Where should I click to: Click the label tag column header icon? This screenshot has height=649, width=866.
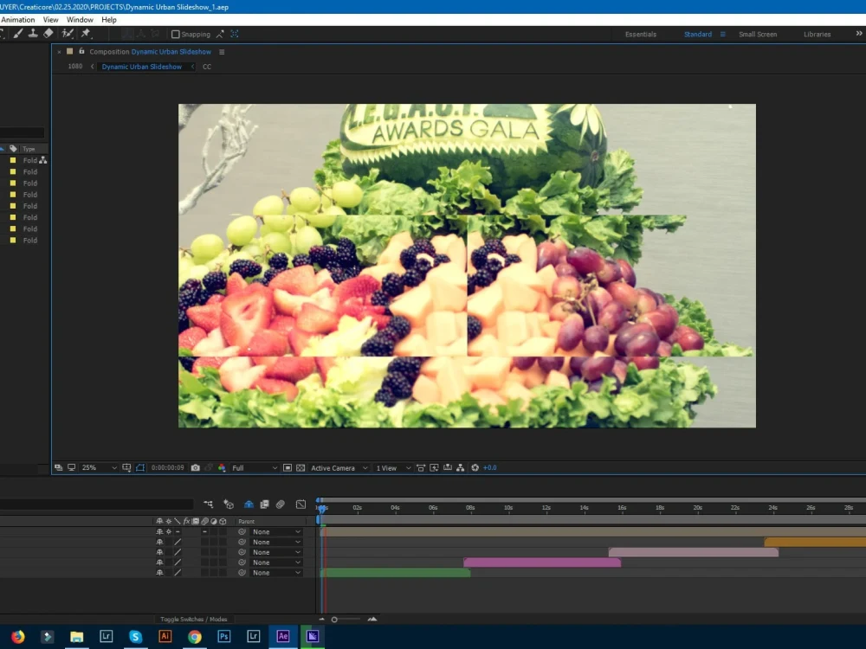(13, 149)
